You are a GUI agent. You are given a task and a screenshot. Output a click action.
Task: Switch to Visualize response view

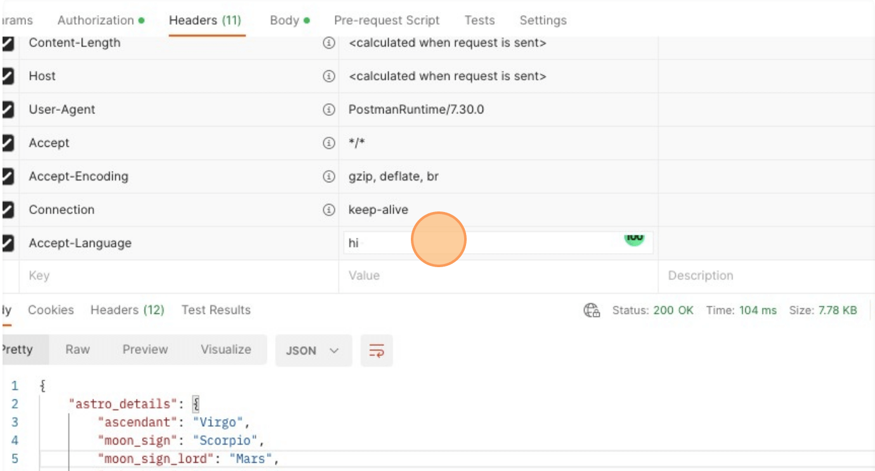[226, 349]
